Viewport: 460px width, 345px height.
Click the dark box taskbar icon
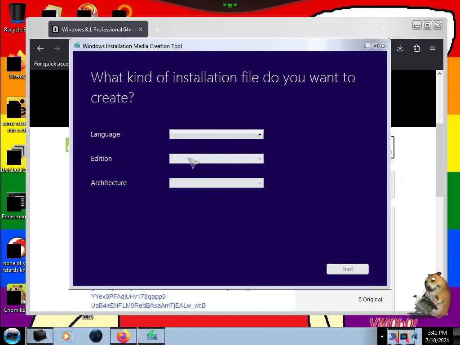40,336
